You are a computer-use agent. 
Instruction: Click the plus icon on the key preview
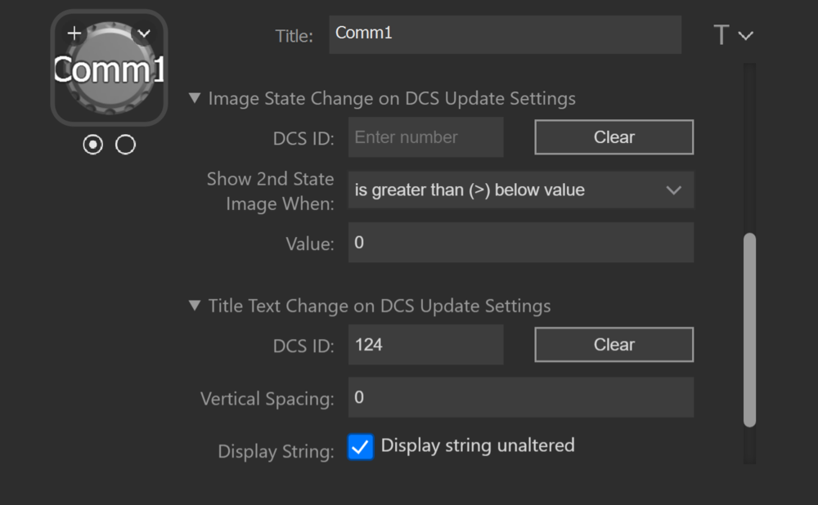[x=74, y=34]
